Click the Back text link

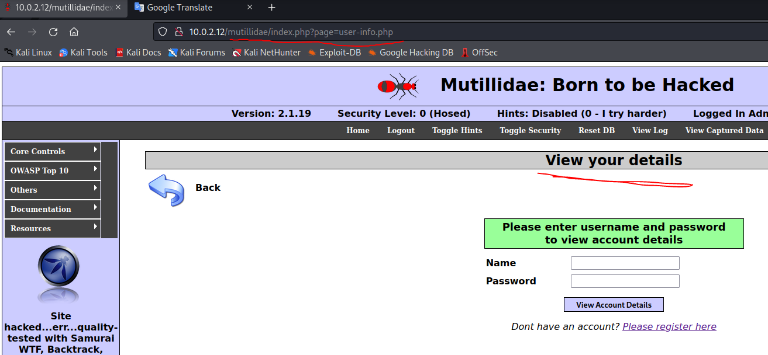pyautogui.click(x=208, y=187)
